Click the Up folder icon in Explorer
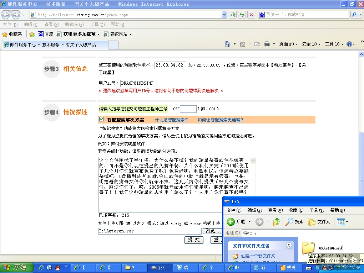This screenshot has width=364, height=273. coord(276,222)
